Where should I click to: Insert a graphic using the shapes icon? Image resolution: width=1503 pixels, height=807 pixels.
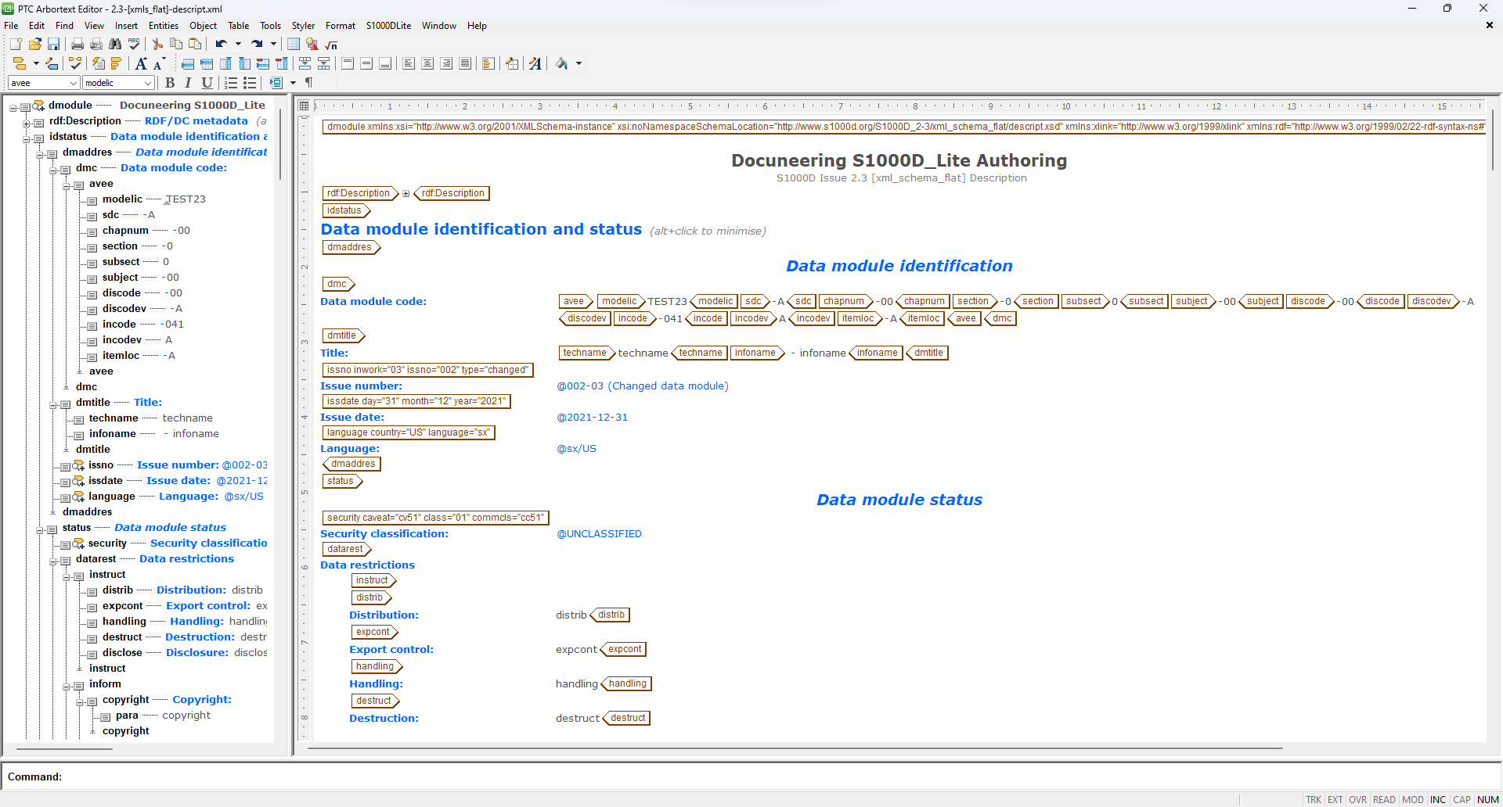click(x=312, y=45)
